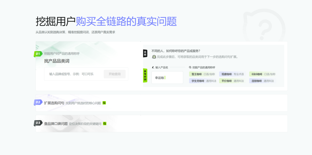
Task: Click the 找产品品类词 heading
Action: click(57, 61)
